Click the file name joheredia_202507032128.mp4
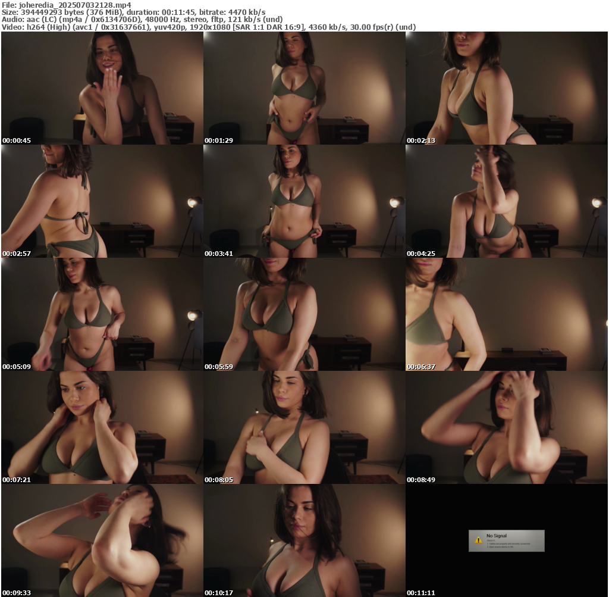Image resolution: width=609 pixels, height=597 pixels. (x=75, y=5)
